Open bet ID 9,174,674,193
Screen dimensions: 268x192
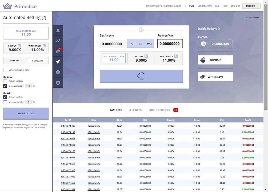68,132
